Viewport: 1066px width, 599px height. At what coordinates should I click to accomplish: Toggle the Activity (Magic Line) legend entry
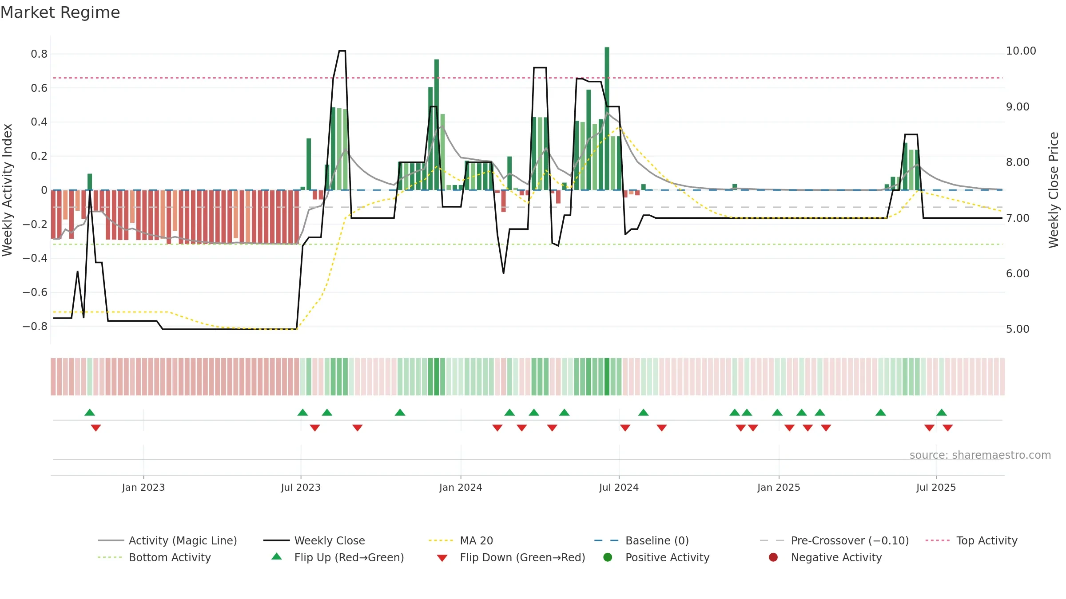(x=167, y=540)
